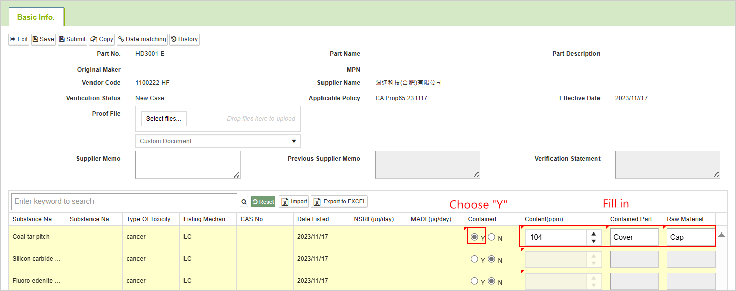Click the Exit button

(x=19, y=39)
